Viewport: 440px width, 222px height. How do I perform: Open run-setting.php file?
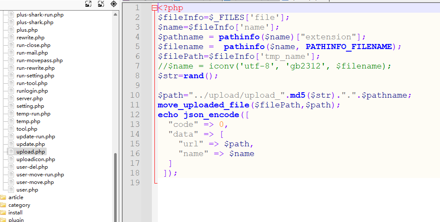35,76
